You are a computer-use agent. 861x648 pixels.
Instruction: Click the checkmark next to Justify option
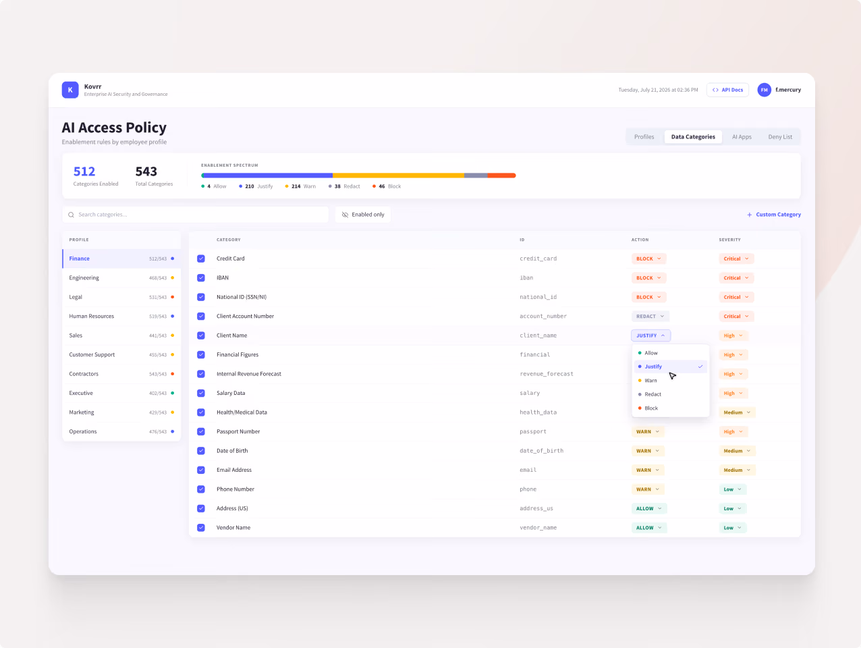tap(700, 367)
